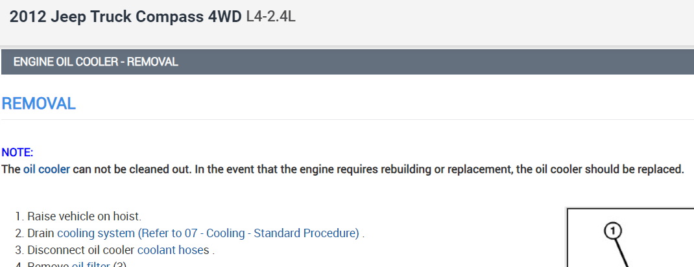Click the oil cooler diagram image
The width and height of the screenshot is (694, 267).
[629, 240]
